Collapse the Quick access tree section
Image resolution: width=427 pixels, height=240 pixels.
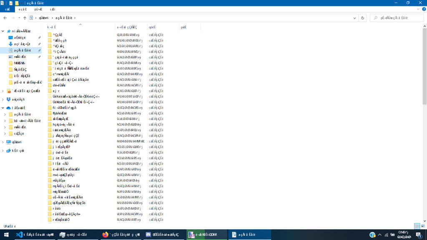coord(3,31)
